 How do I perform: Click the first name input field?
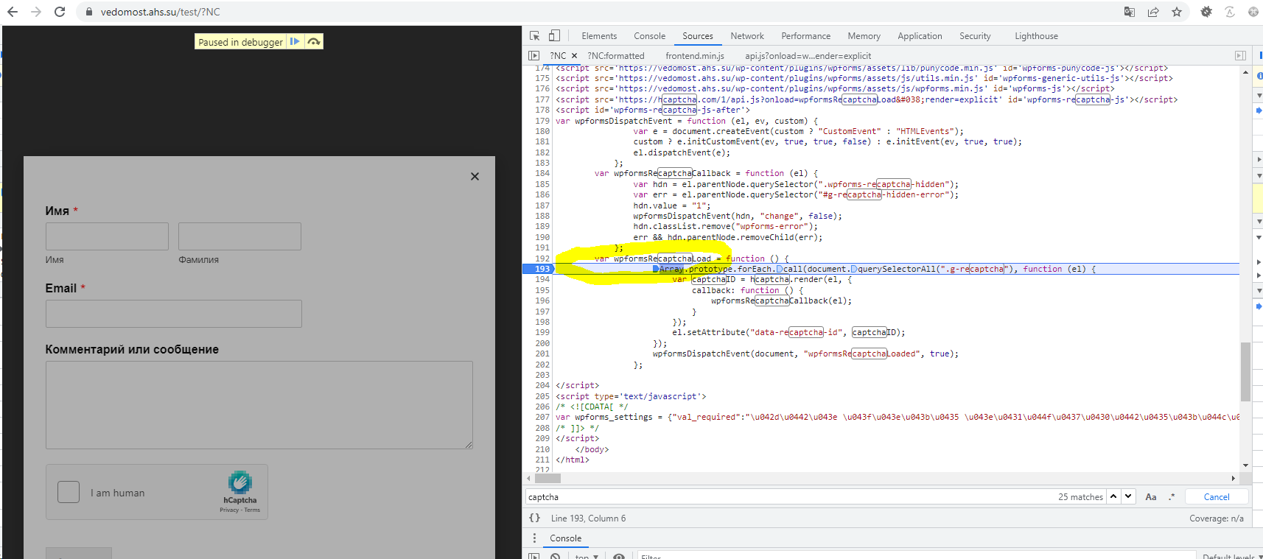pos(107,236)
